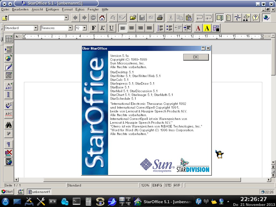Expand the font size 12 dropdown

coord(85,28)
